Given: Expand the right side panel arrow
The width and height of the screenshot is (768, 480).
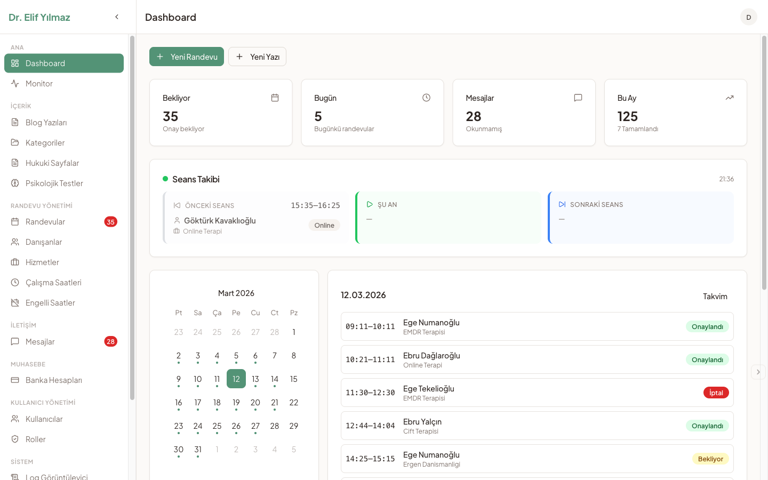Looking at the screenshot, I should click(x=758, y=372).
